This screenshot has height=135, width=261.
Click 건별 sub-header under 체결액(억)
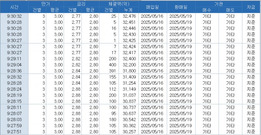(x=109, y=10)
